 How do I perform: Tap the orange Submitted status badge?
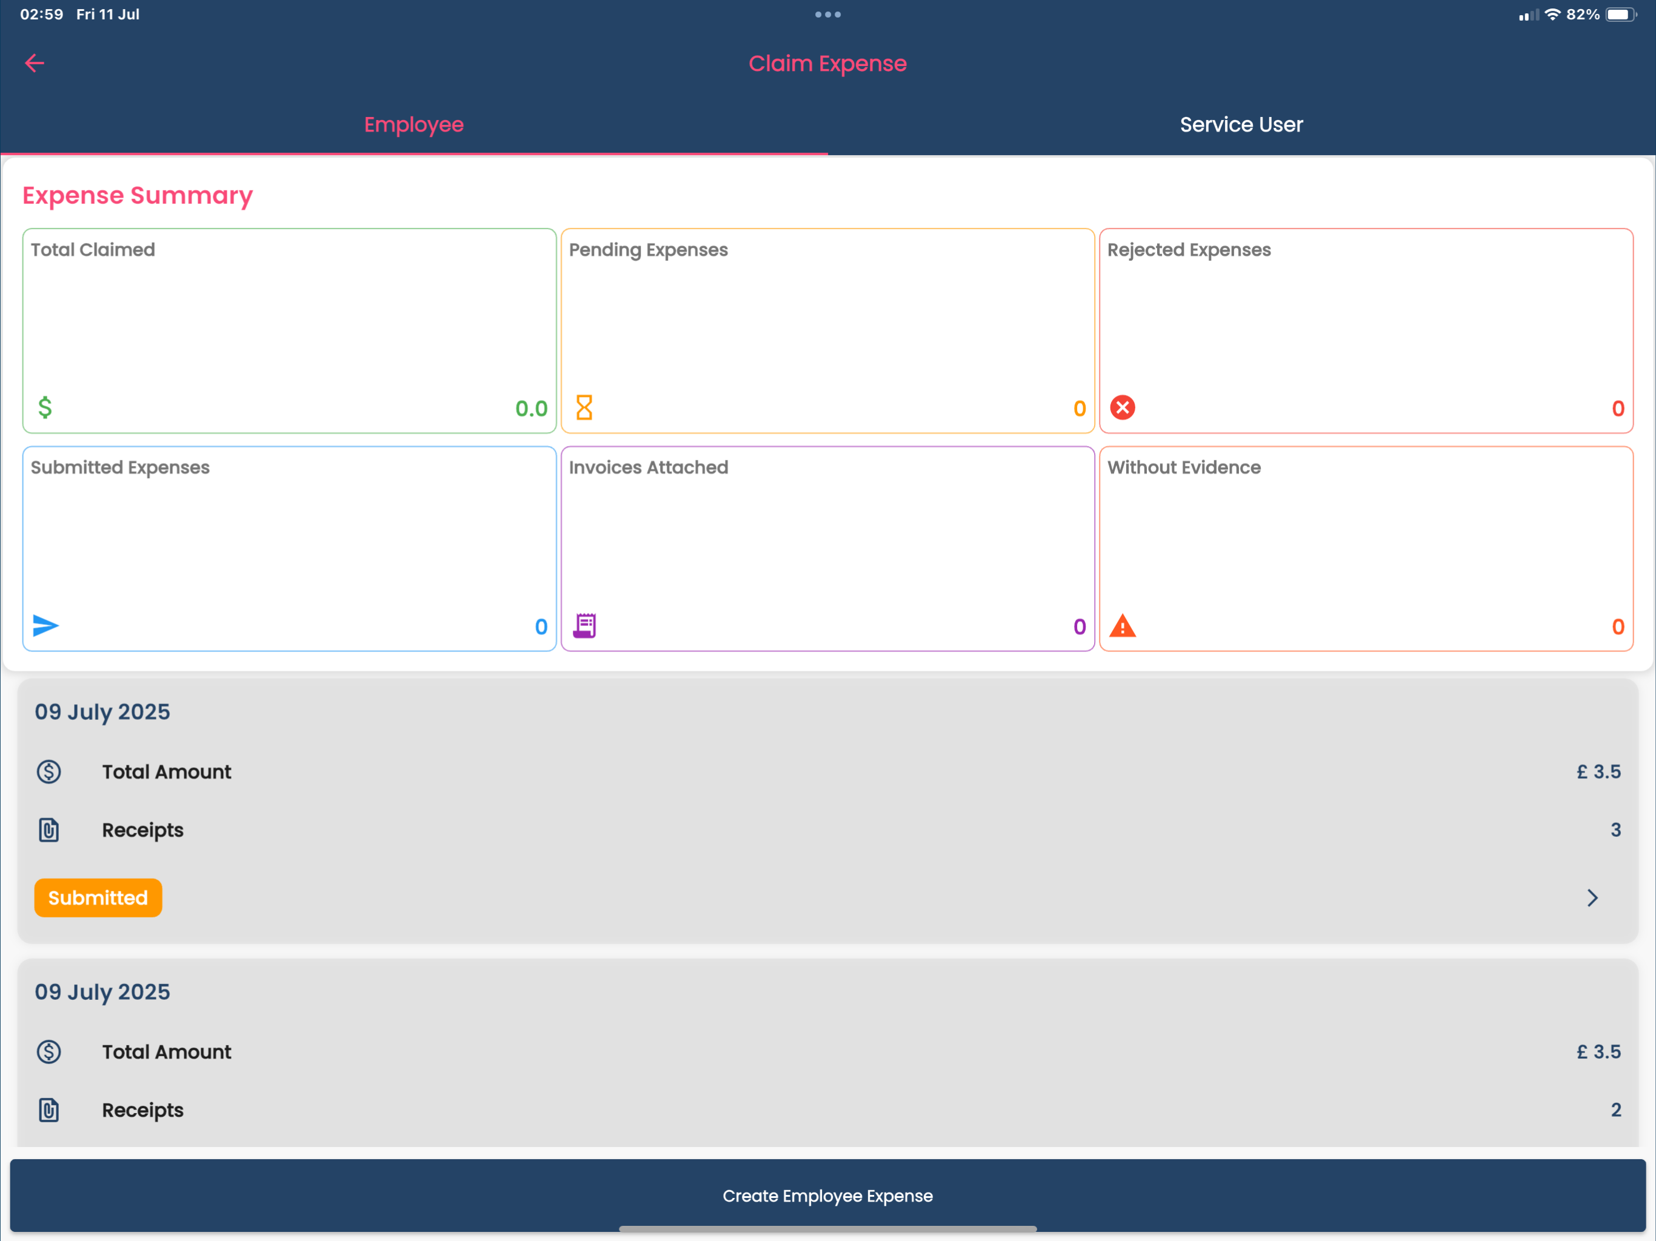[98, 897]
